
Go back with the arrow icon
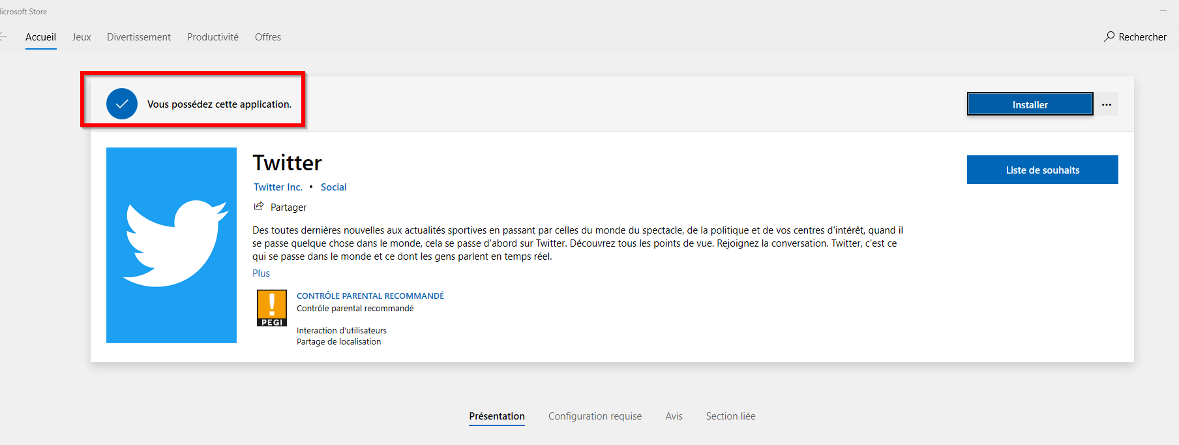pos(3,37)
